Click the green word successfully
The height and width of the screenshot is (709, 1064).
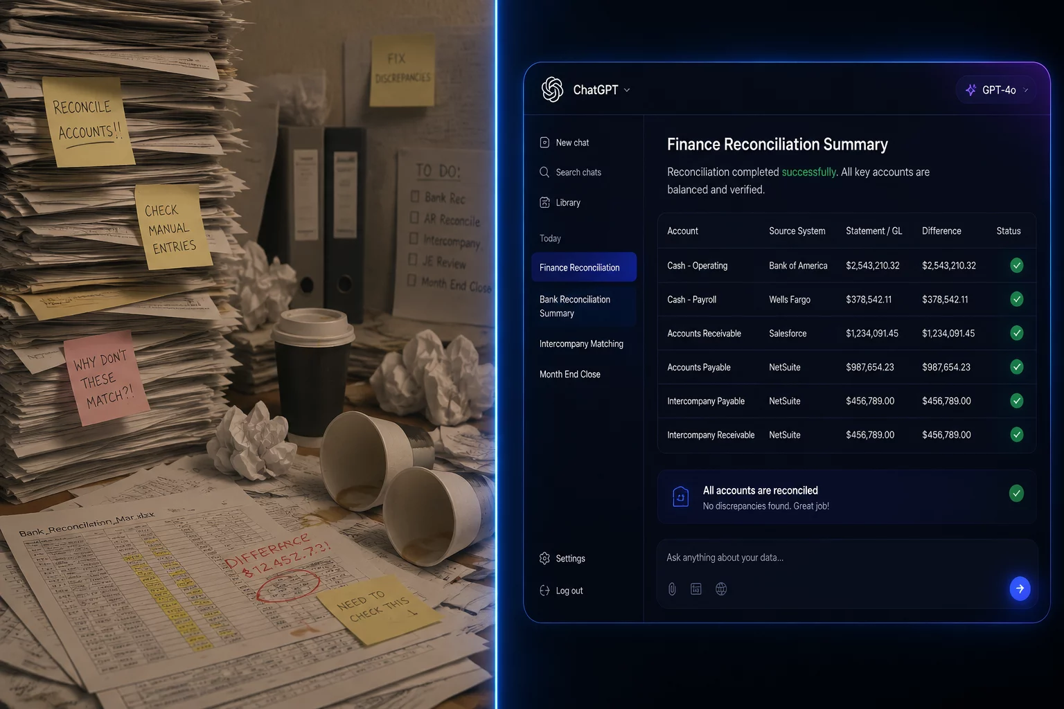(x=809, y=172)
